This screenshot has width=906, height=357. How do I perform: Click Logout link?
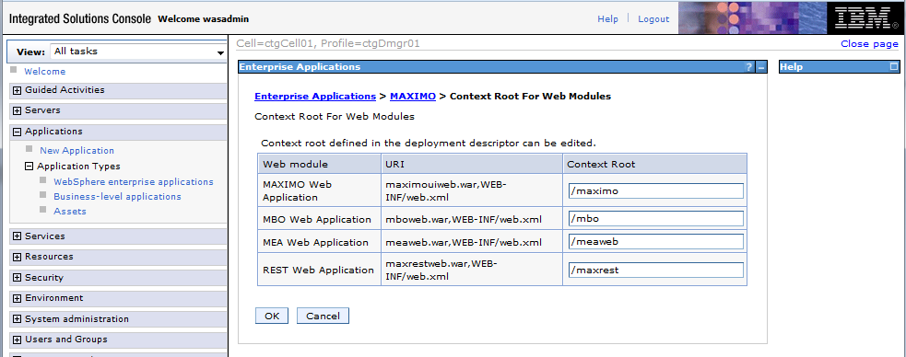click(x=653, y=19)
